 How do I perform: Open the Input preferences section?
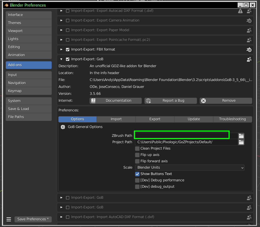(29, 75)
